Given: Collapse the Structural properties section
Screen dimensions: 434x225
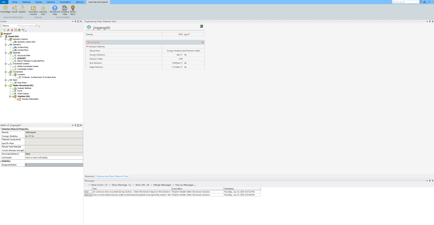Looking at the screenshot, I should click(203, 42).
